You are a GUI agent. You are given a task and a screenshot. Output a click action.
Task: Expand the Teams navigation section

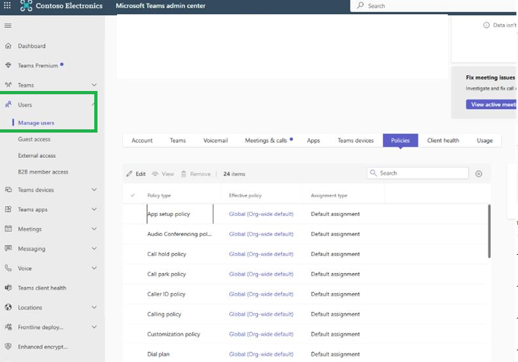point(94,85)
